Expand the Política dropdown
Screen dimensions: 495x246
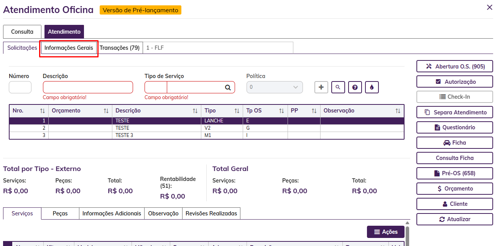275,87
